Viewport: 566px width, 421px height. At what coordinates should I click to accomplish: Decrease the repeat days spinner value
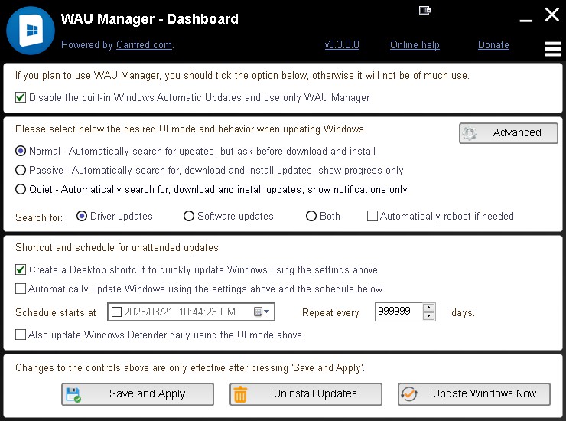pyautogui.click(x=429, y=316)
